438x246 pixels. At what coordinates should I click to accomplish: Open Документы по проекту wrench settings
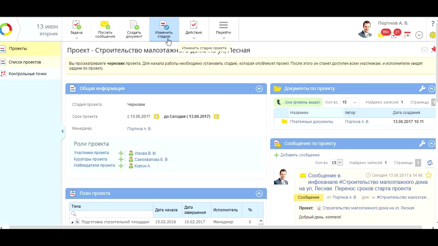pos(422,89)
